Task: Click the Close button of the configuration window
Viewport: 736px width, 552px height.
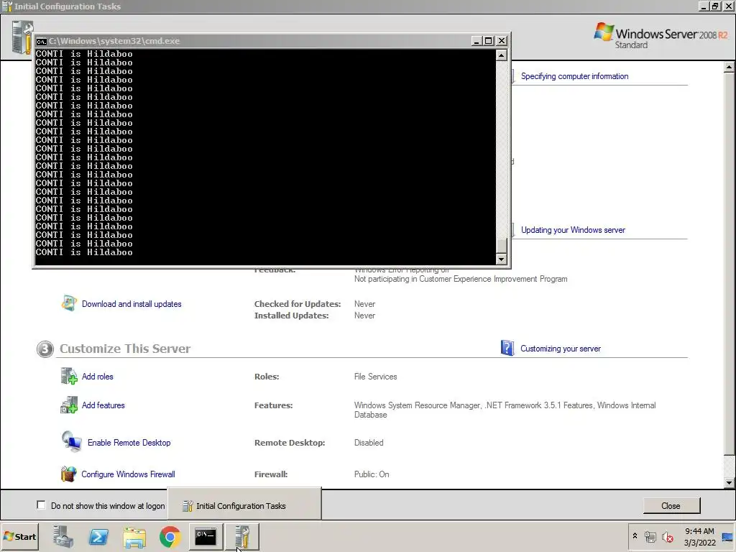Action: pyautogui.click(x=671, y=505)
